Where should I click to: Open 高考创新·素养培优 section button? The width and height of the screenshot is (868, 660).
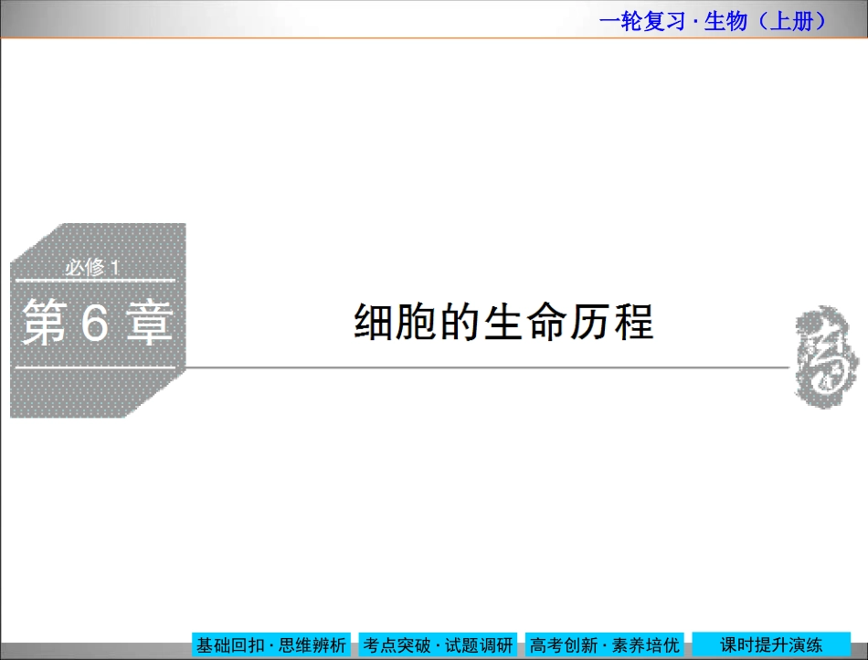tap(605, 644)
